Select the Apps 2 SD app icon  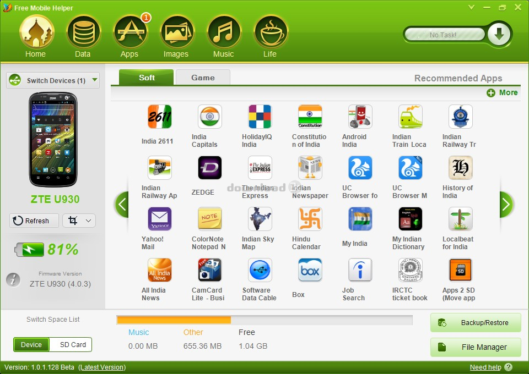[461, 270]
